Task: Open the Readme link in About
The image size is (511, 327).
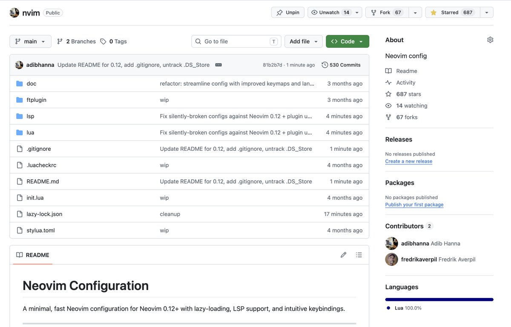Action: click(402, 71)
